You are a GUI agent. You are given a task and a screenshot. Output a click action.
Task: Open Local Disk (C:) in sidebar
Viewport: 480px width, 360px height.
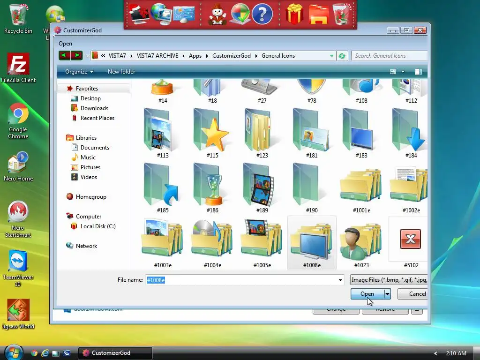coord(97,226)
